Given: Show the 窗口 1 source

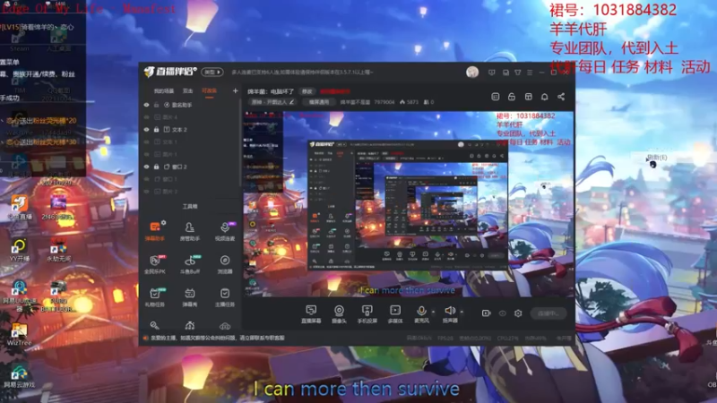Looking at the screenshot, I should [146, 179].
